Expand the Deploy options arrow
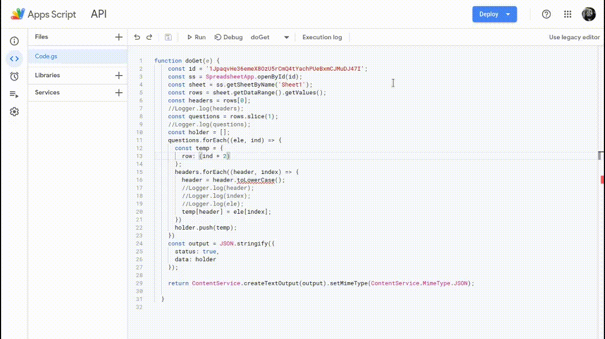605x339 pixels. pos(507,14)
